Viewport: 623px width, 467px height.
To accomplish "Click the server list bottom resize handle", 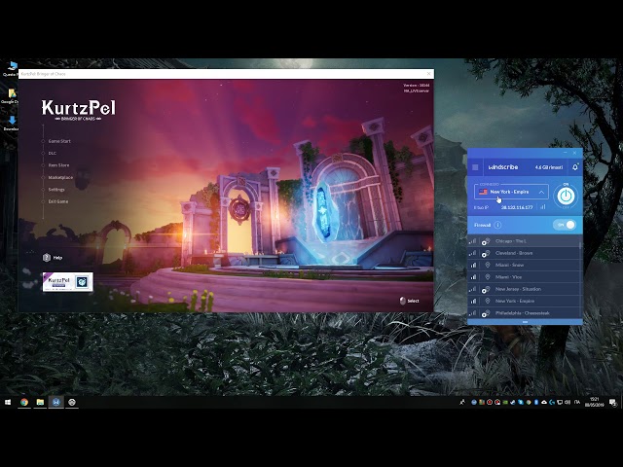I will click(x=525, y=322).
